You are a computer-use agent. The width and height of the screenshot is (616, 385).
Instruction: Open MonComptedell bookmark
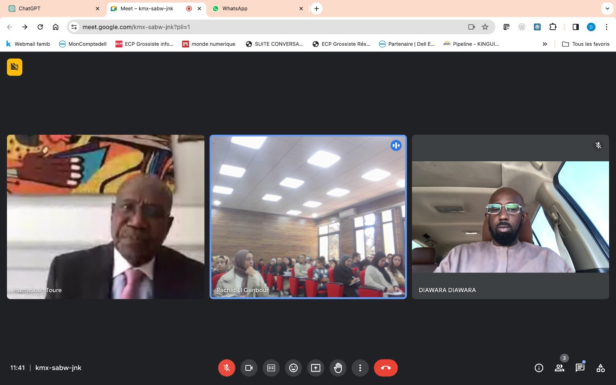coord(83,44)
